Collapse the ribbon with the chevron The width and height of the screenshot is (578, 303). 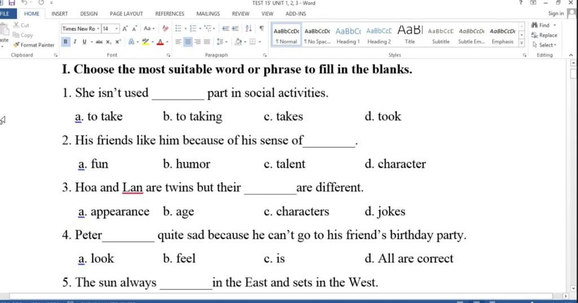(x=571, y=55)
